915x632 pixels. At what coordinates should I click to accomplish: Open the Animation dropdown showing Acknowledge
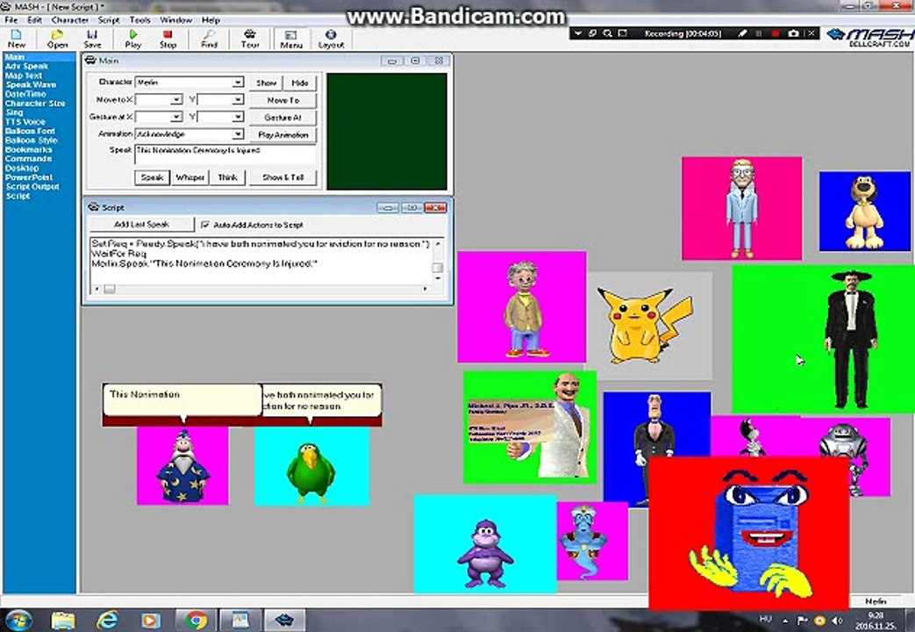[238, 134]
